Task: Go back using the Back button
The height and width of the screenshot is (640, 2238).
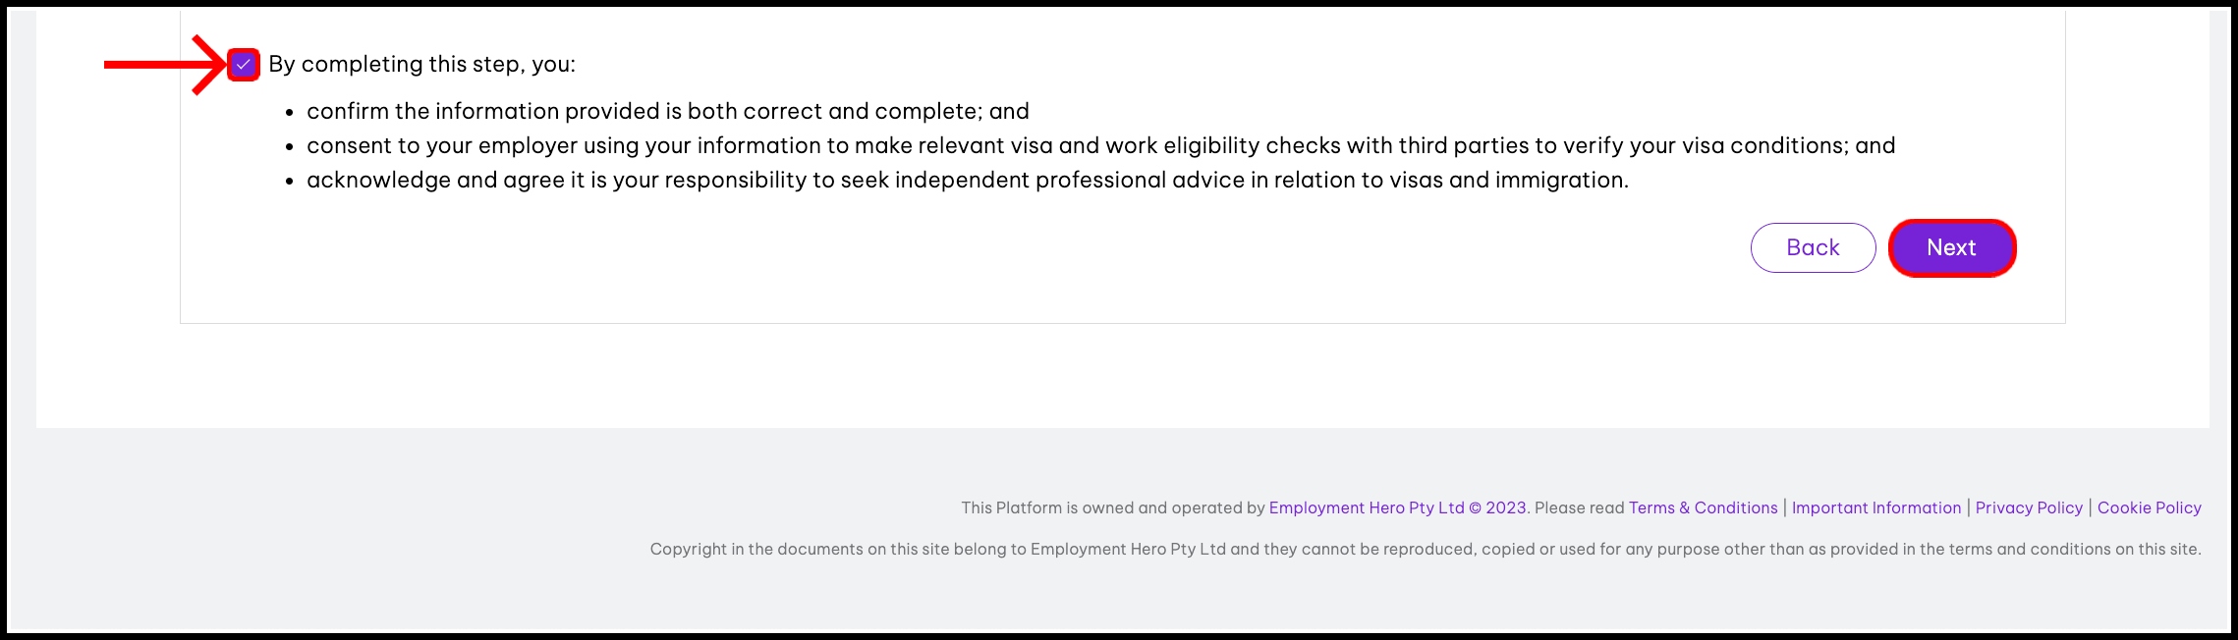Action: [1813, 247]
